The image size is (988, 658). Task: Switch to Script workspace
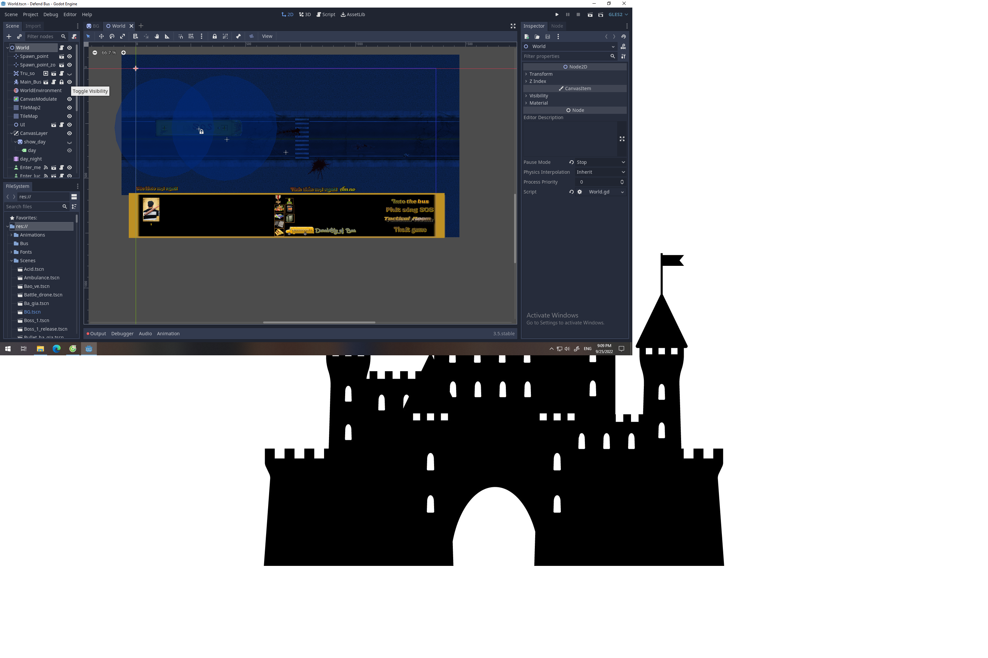326,14
